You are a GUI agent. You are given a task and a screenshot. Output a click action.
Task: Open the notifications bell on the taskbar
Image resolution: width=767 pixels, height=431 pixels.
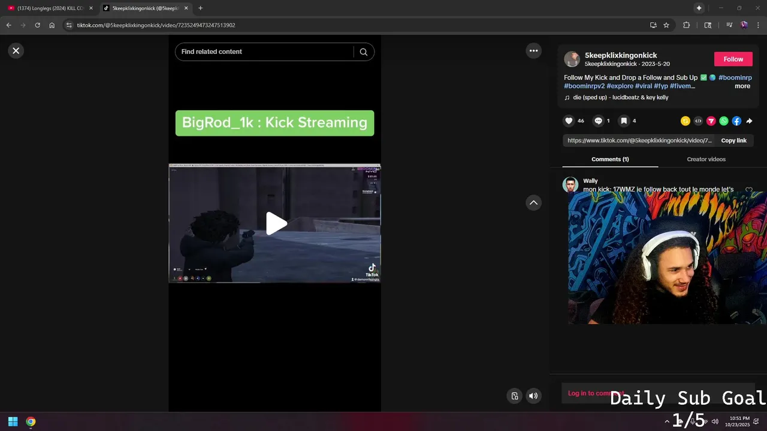point(757,421)
